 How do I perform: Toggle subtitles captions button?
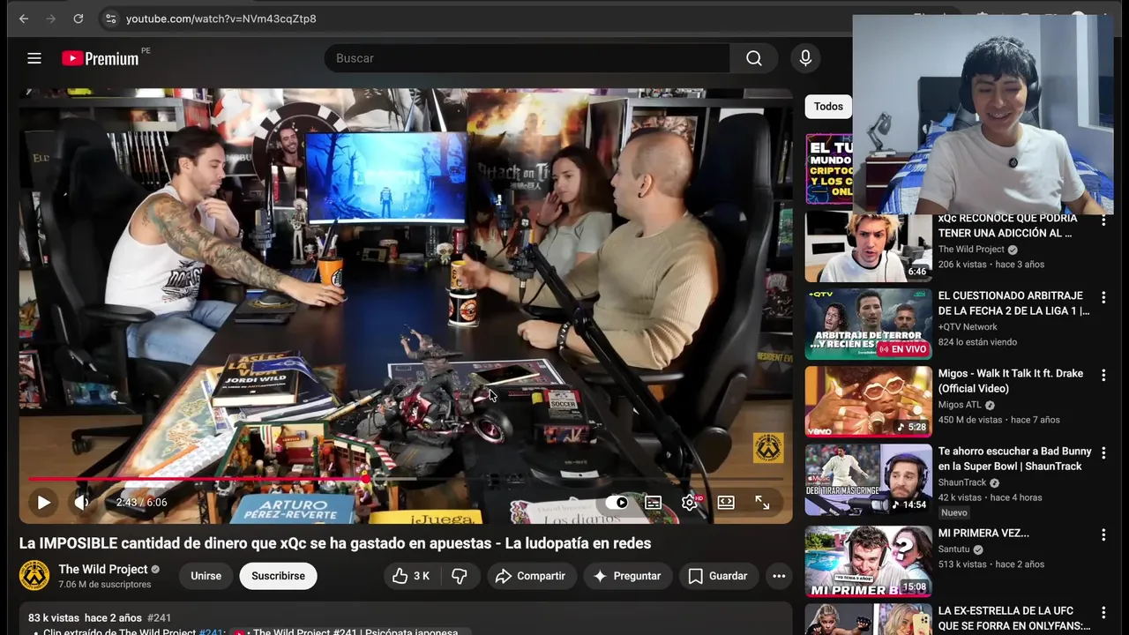click(x=653, y=503)
